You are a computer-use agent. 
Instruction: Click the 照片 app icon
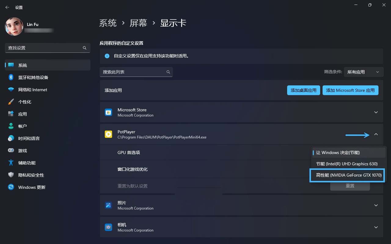point(108,205)
